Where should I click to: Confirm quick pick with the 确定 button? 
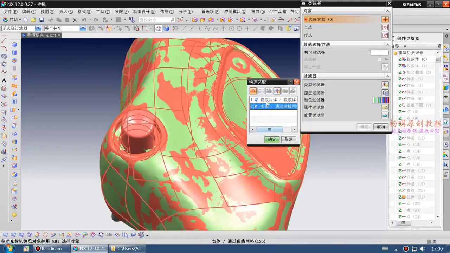click(x=271, y=139)
